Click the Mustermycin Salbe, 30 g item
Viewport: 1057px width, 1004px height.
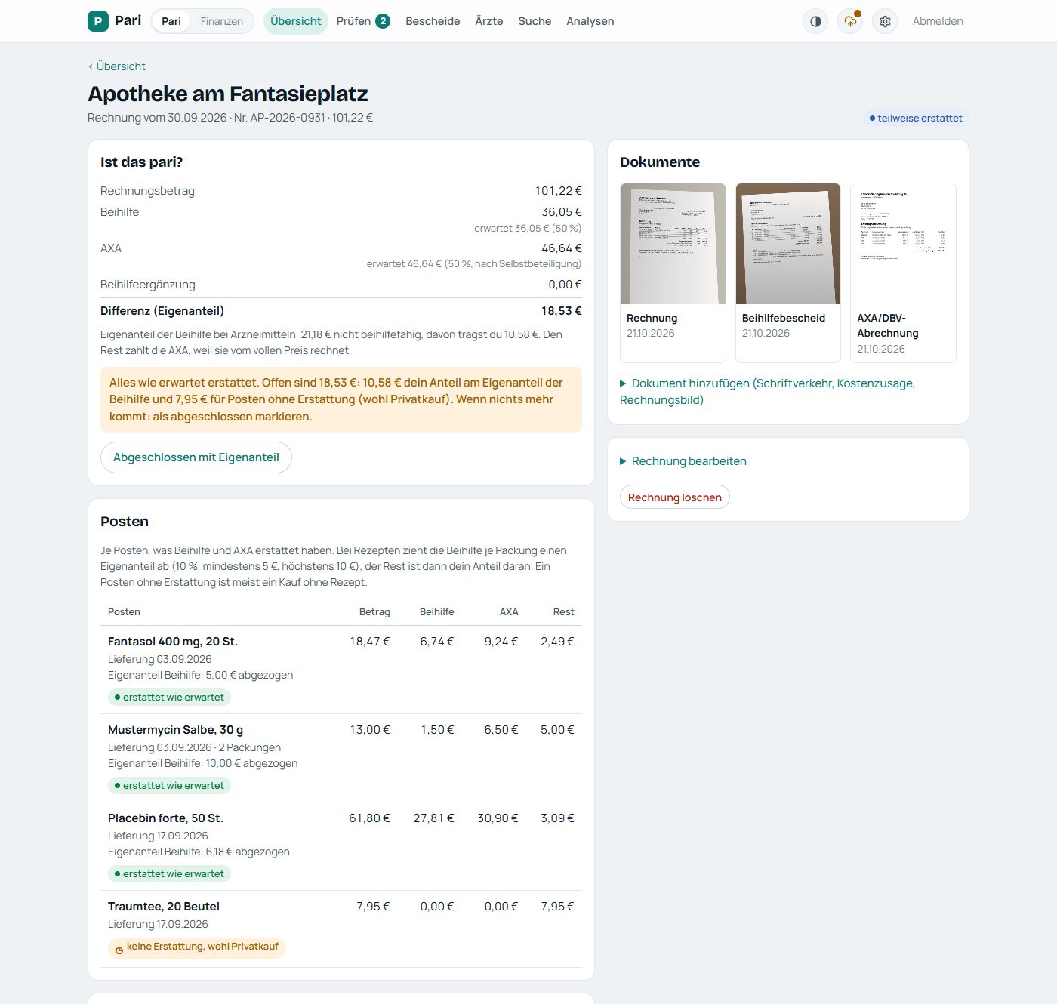[x=176, y=730]
